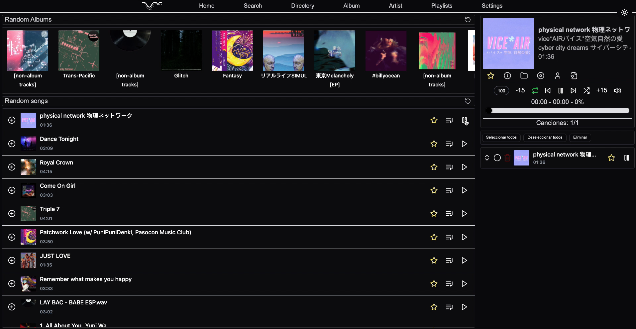This screenshot has width=636, height=329.
Task: Delete the queued song with trash icon
Action: coord(507,158)
